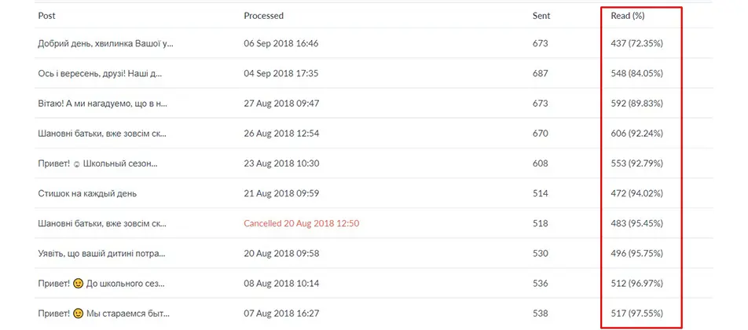The height and width of the screenshot is (330, 748).
Task: Open post 'Ось і вересень, друзі! Наші д...'
Action: [100, 73]
